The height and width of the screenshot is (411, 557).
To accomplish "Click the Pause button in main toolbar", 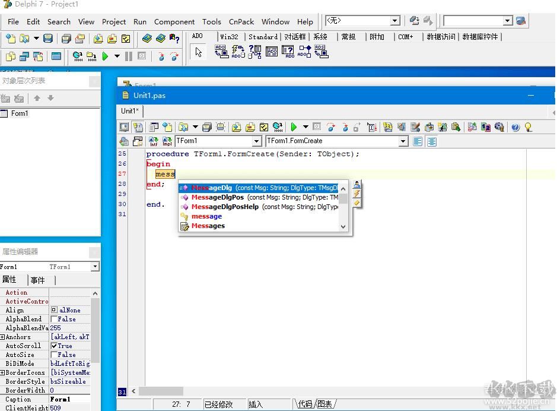I will point(129,56).
